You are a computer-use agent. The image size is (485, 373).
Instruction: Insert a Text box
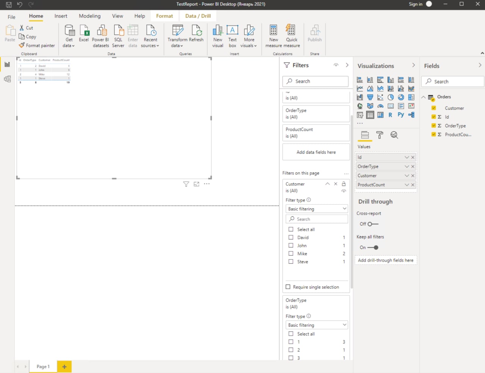click(232, 36)
